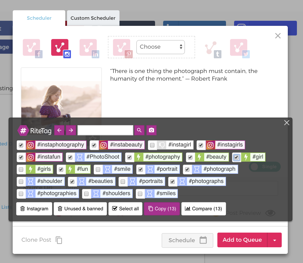Click the Add to Queue button
Screen dimensions: 303x263
pyautogui.click(x=242, y=240)
